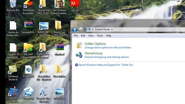Open the Tools menu
Image resolution: width=185 pixels, height=104 pixels.
tap(100, 36)
